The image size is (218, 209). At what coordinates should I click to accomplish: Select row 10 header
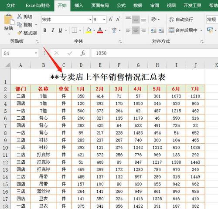(x=5, y=148)
